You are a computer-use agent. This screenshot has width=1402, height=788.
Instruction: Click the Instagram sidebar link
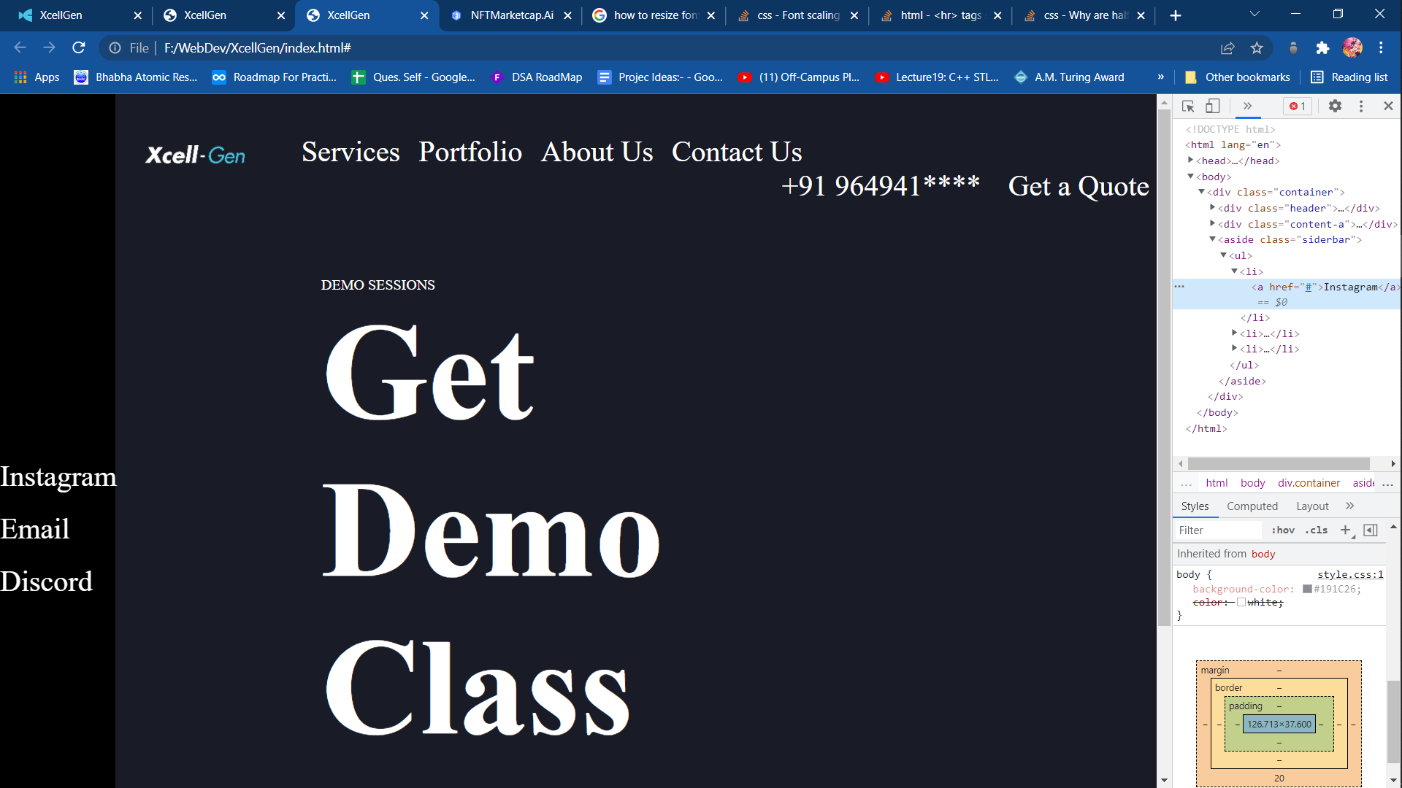[x=58, y=476]
